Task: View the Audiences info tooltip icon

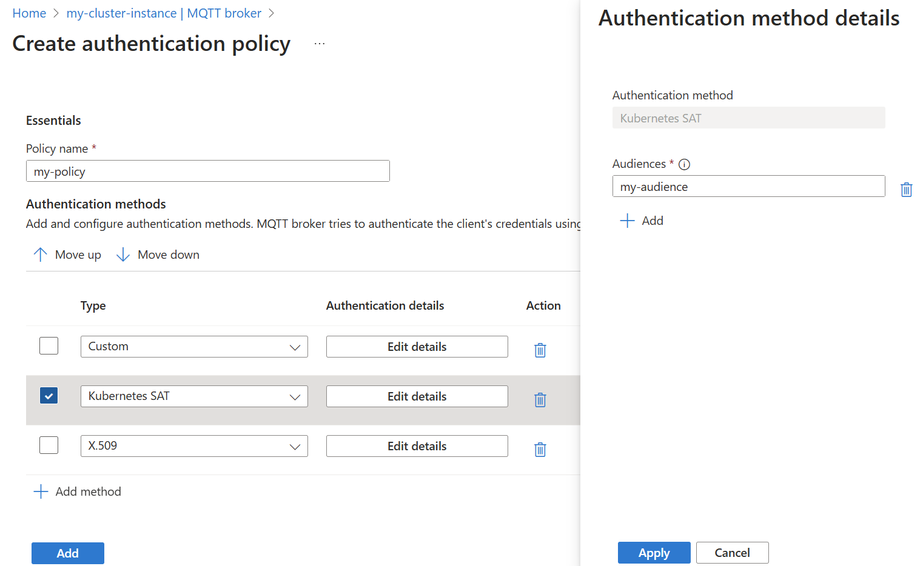Action: click(684, 164)
